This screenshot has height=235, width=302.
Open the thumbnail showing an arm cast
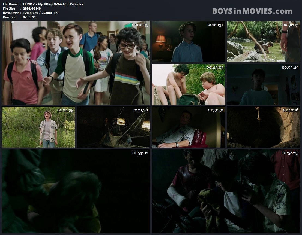[x=226, y=191]
